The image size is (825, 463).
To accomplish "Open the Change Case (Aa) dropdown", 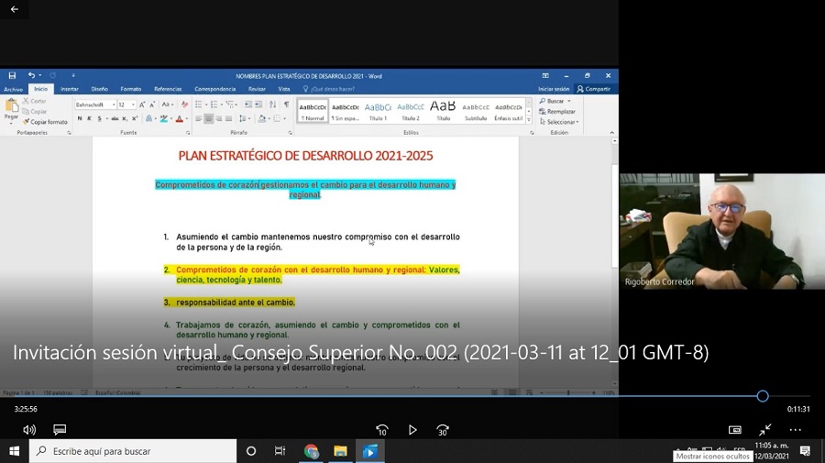I will (167, 105).
